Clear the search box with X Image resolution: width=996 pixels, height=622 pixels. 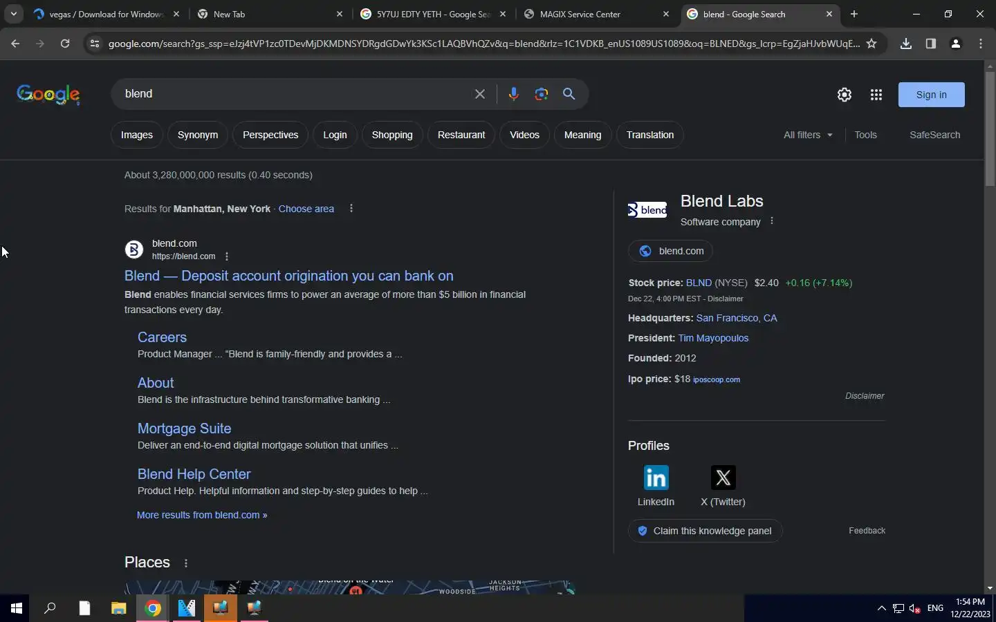coord(479,94)
